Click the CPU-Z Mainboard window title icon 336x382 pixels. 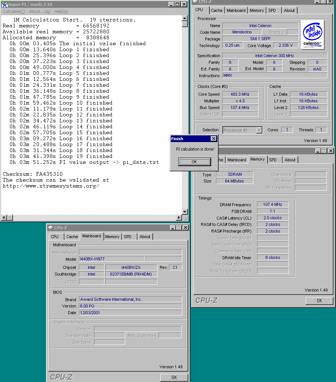tap(51, 228)
